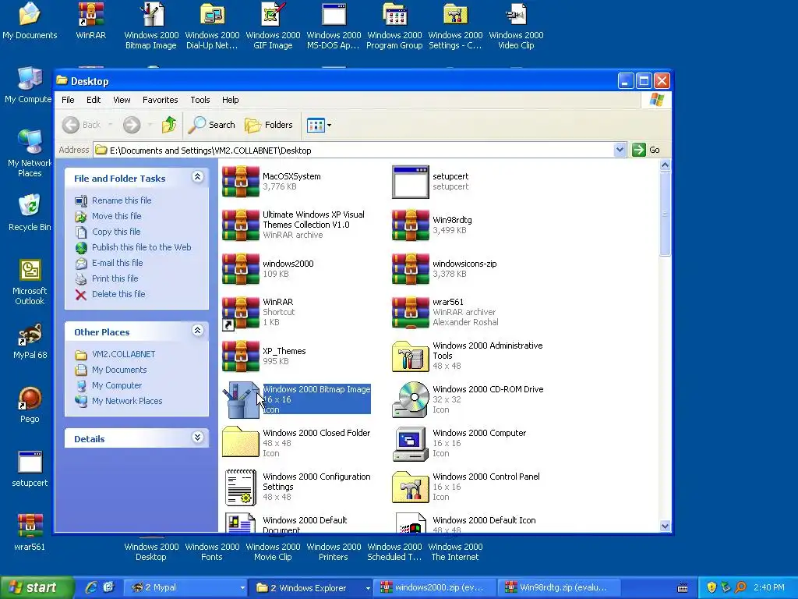Viewport: 798px width, 599px height.
Task: Collapse the Other Places panel
Action: (x=197, y=331)
